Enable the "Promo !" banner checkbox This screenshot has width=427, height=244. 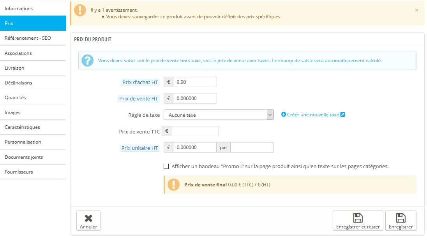coord(166,166)
